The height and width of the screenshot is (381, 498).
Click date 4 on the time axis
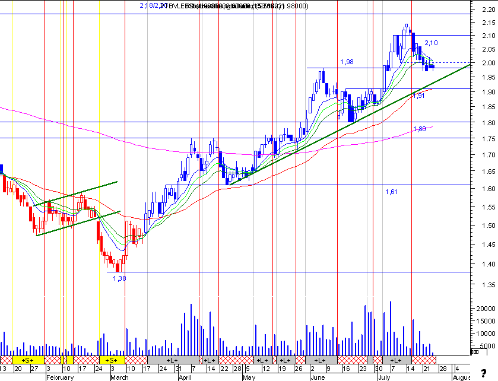point(457,369)
